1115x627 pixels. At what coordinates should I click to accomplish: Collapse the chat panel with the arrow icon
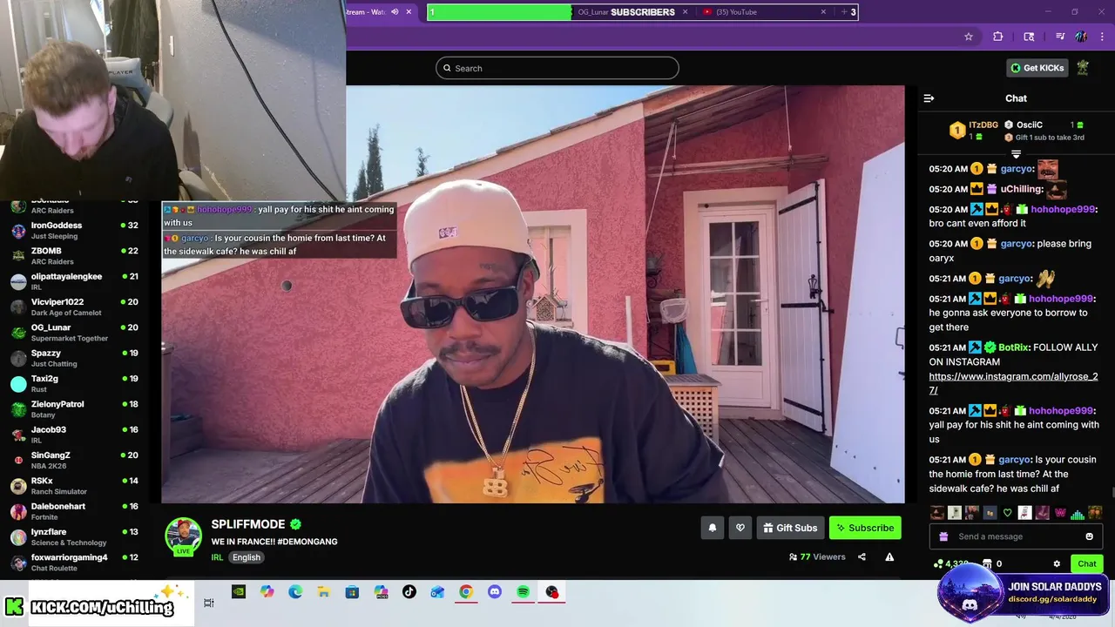929,98
